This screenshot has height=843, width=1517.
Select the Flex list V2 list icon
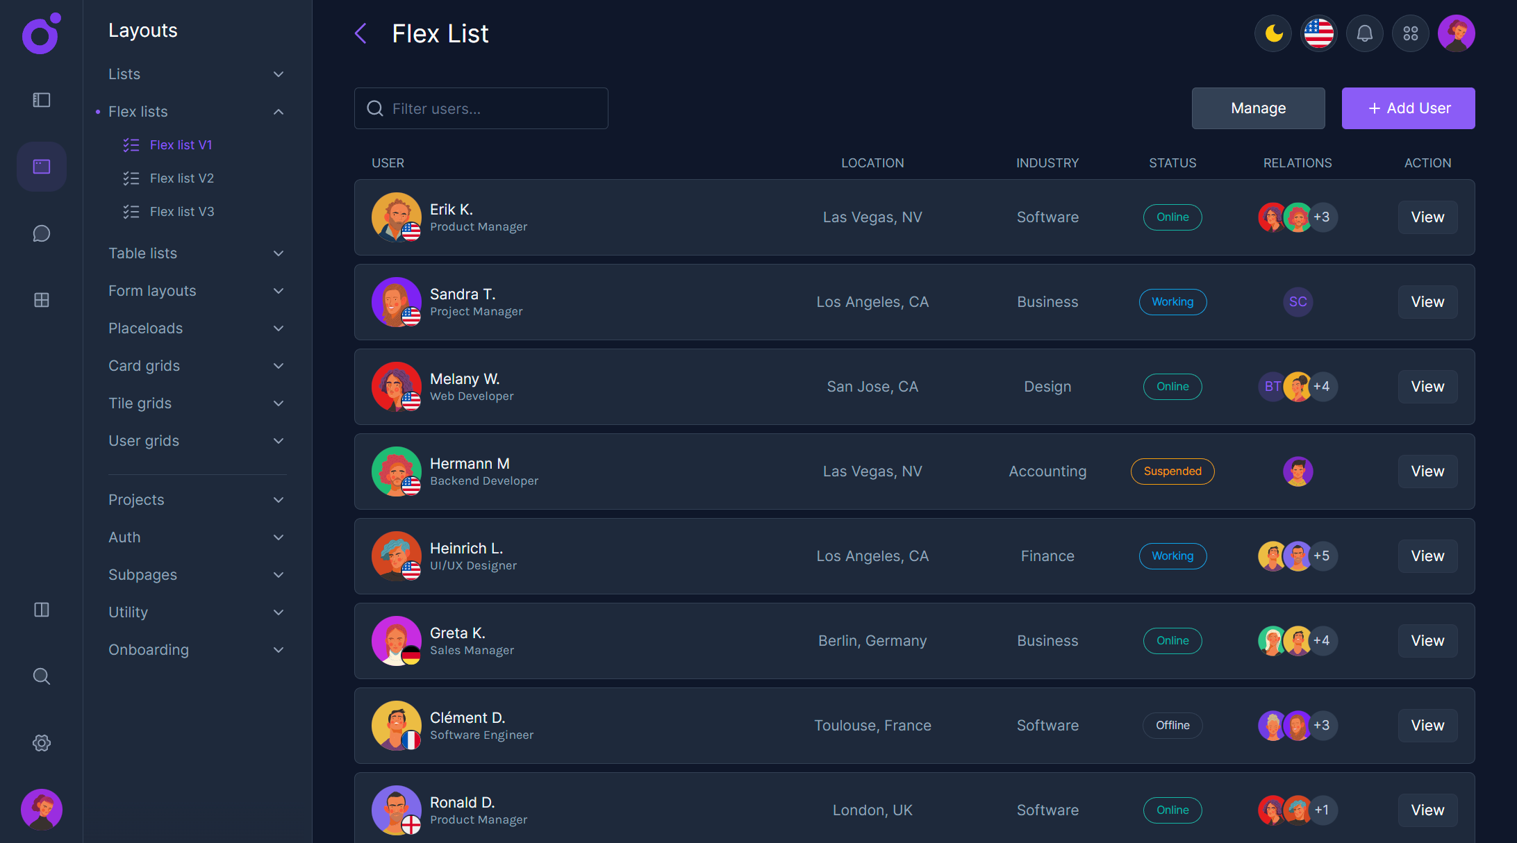coord(131,178)
